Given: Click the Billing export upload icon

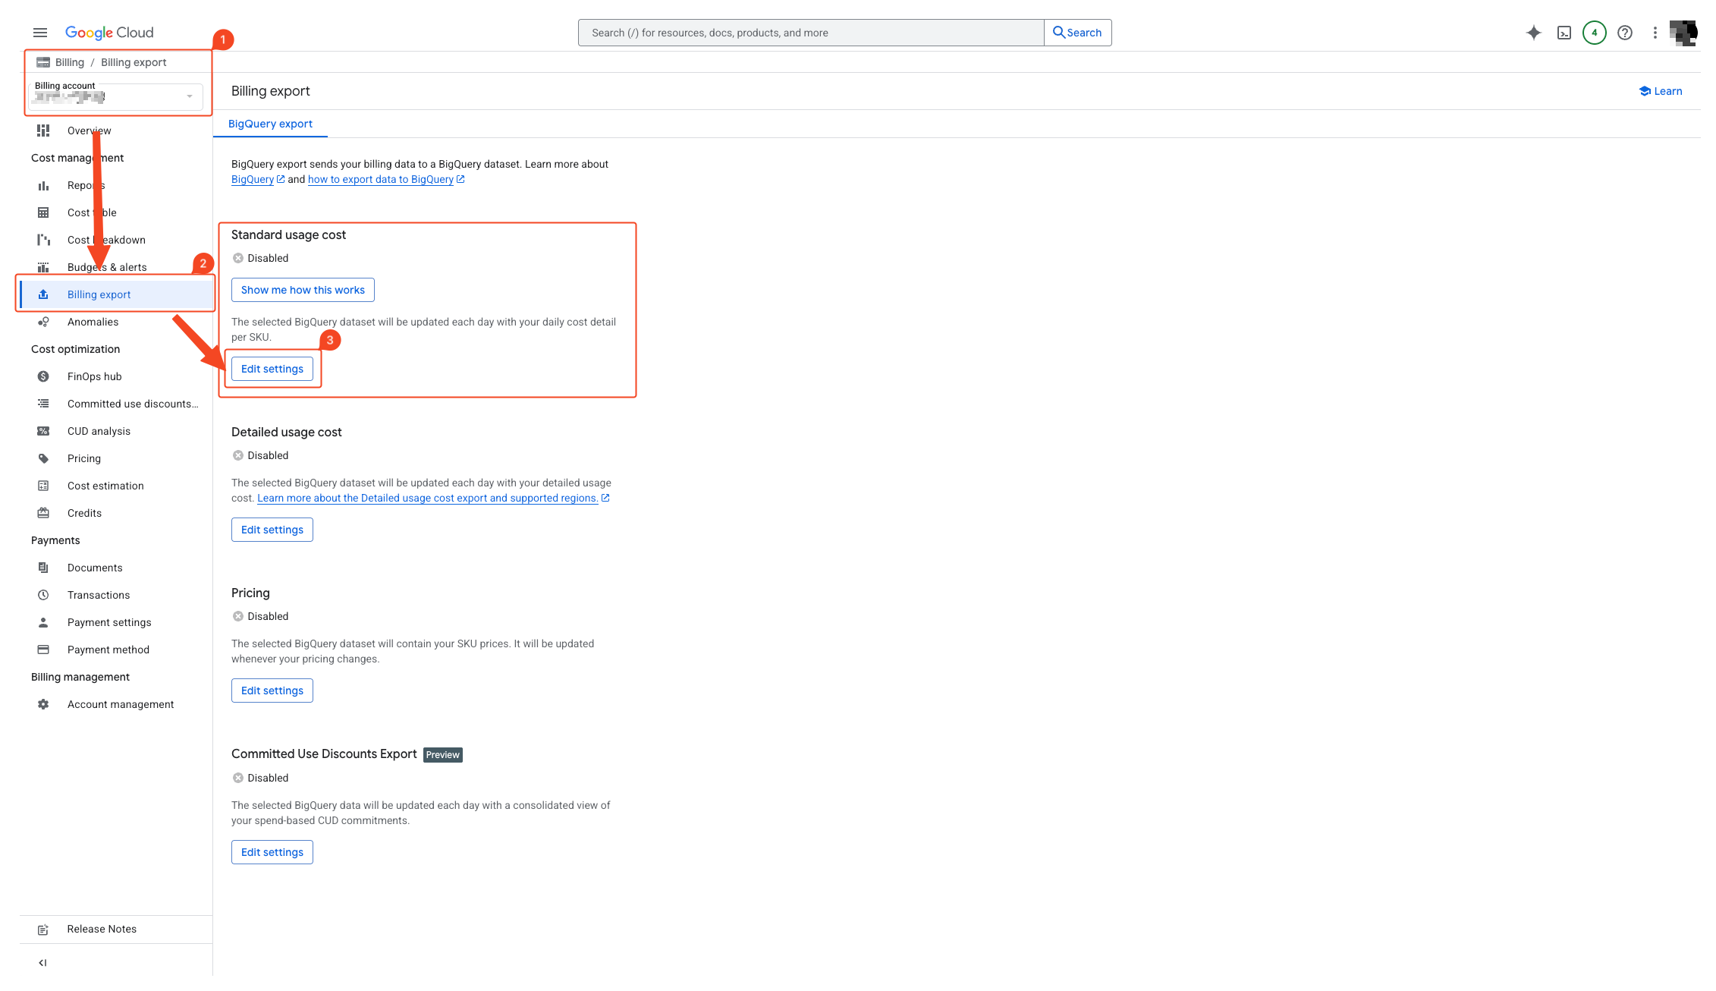Looking at the screenshot, I should (x=43, y=294).
